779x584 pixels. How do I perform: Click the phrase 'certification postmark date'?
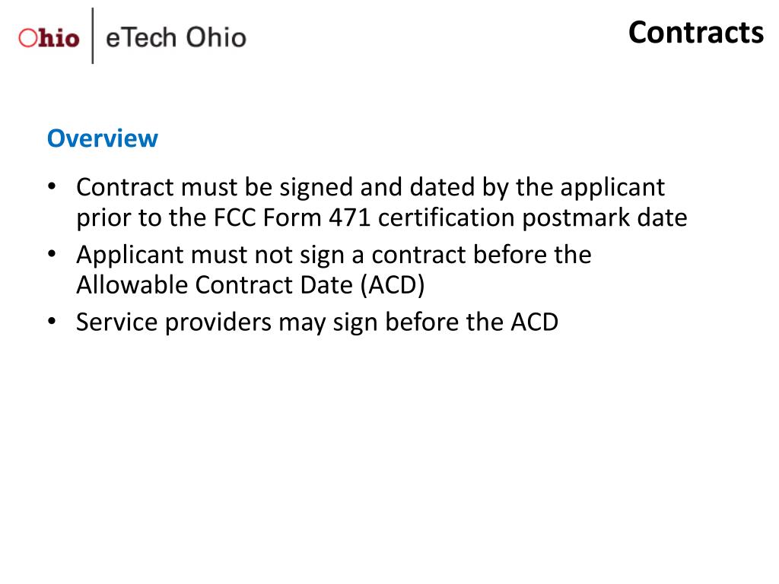point(533,218)
